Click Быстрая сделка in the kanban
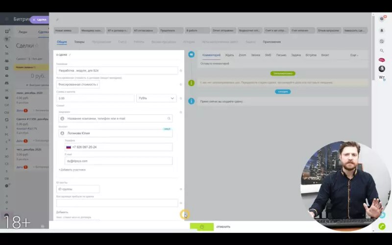The width and height of the screenshot is (392, 245). [38, 85]
